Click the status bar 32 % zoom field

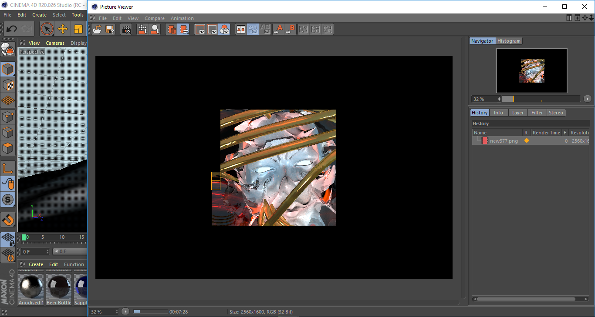click(104, 311)
